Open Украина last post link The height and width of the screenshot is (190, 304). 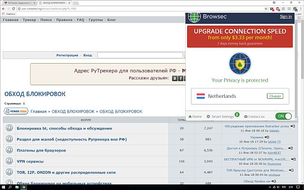click(x=256, y=137)
